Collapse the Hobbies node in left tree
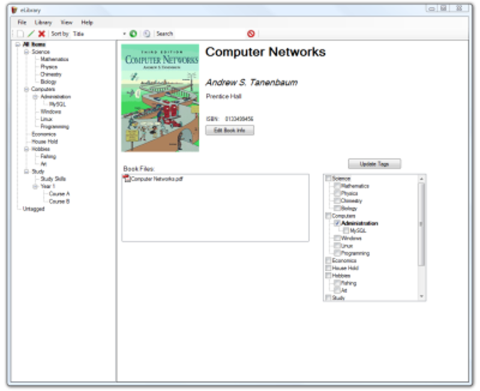Screen dimensions: 480x391 (x=27, y=149)
